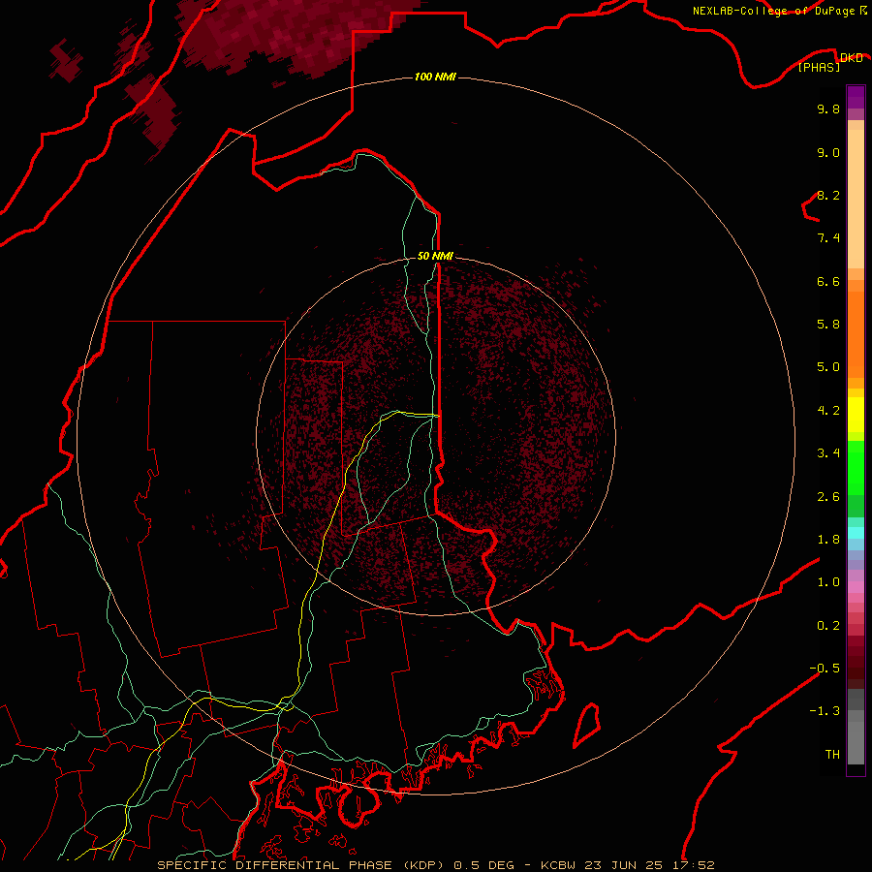This screenshot has height=872, width=872.
Task: Select the 7.4 value on the scale
Action: (828, 238)
